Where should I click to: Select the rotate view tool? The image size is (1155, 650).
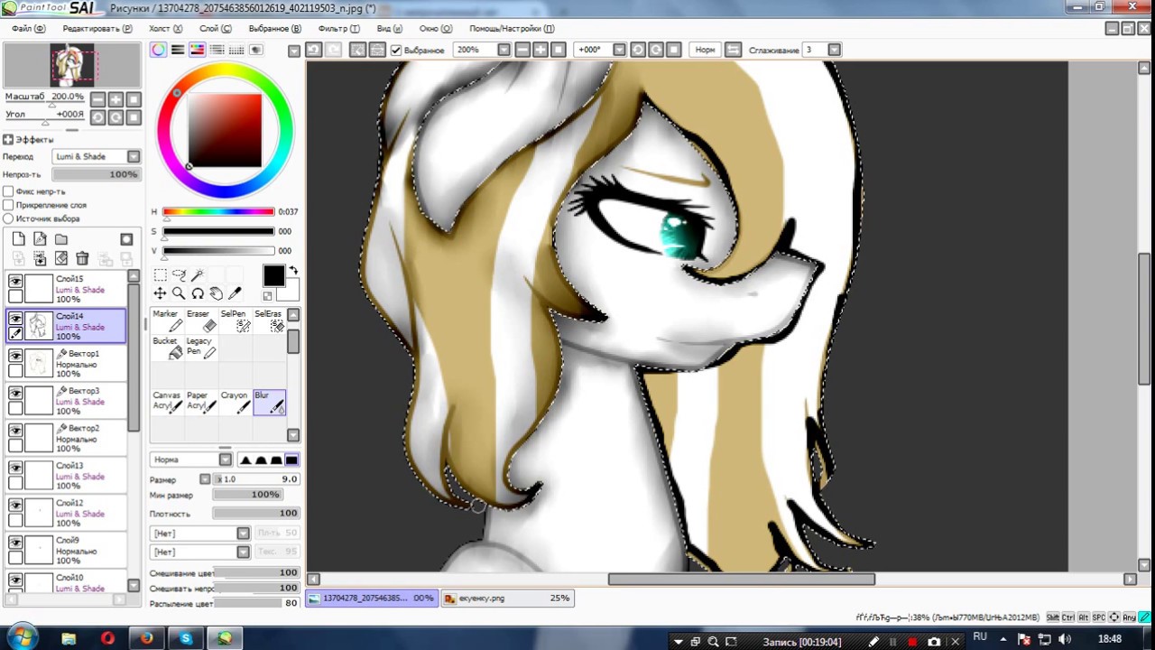coord(198,293)
